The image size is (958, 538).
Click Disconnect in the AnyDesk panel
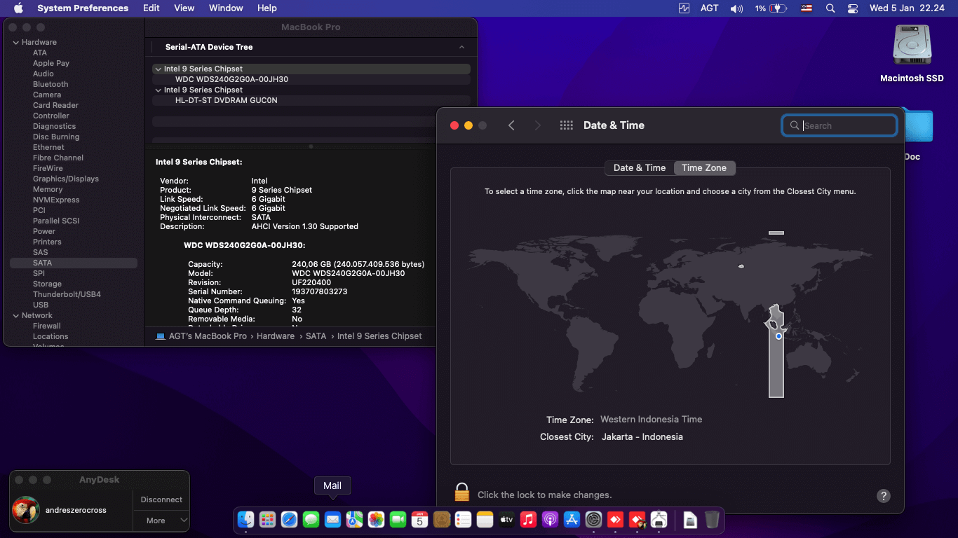tap(161, 499)
